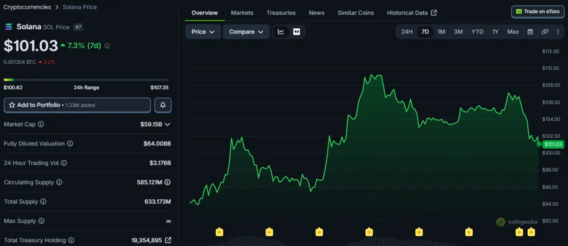Click sixth yellow news marker below chart

pyautogui.click(x=469, y=232)
